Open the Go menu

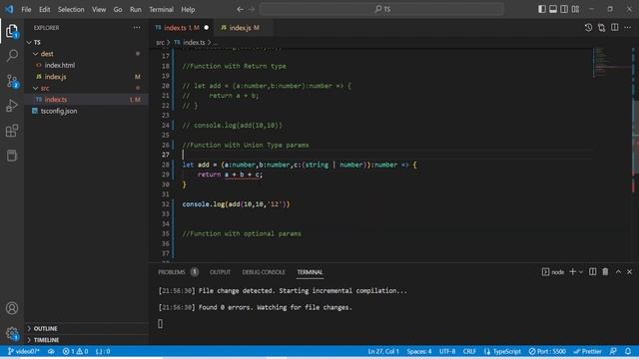pos(118,9)
